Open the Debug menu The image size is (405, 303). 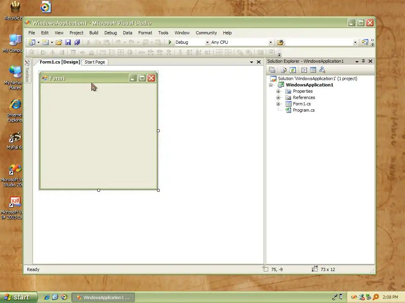pos(111,33)
